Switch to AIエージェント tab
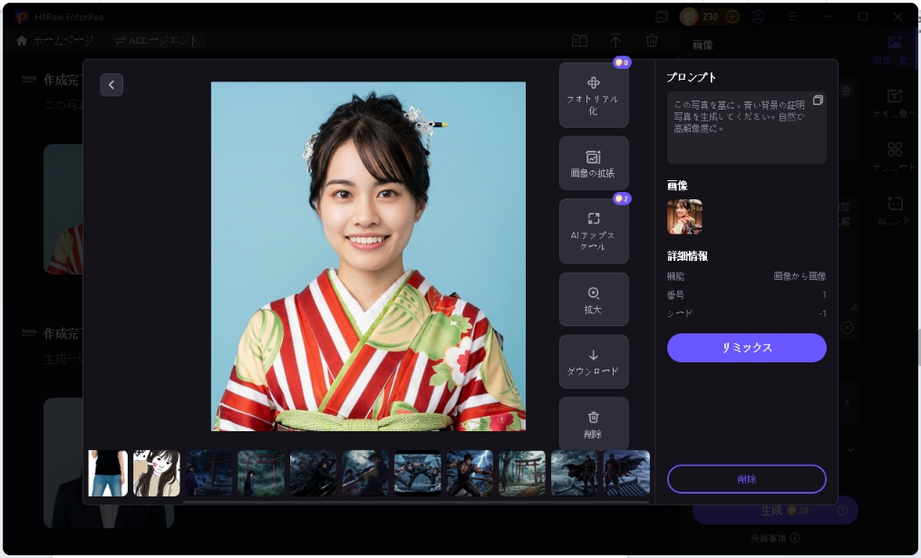The height and width of the screenshot is (558, 921). point(156,41)
